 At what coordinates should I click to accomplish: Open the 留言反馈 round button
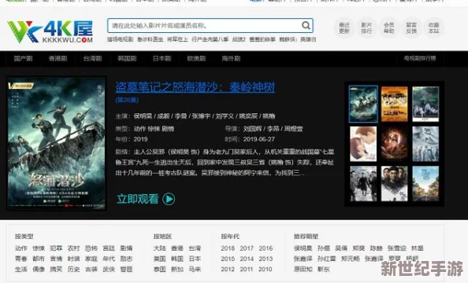[411, 28]
